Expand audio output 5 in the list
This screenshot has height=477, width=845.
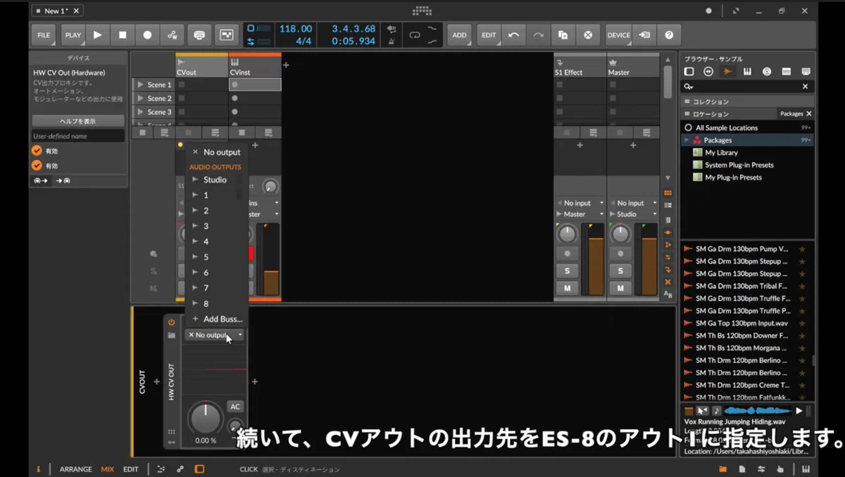(x=195, y=257)
